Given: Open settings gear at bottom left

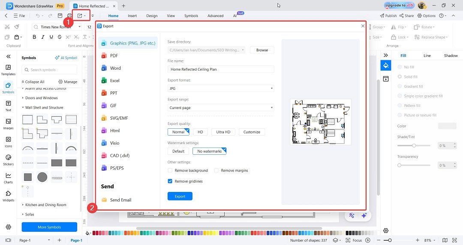Looking at the screenshot, I should pyautogui.click(x=8, y=227).
